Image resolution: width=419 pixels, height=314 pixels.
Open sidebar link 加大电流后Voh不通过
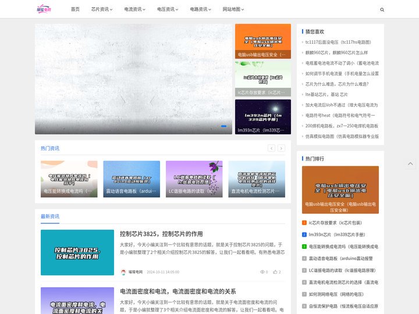(x=342, y=105)
